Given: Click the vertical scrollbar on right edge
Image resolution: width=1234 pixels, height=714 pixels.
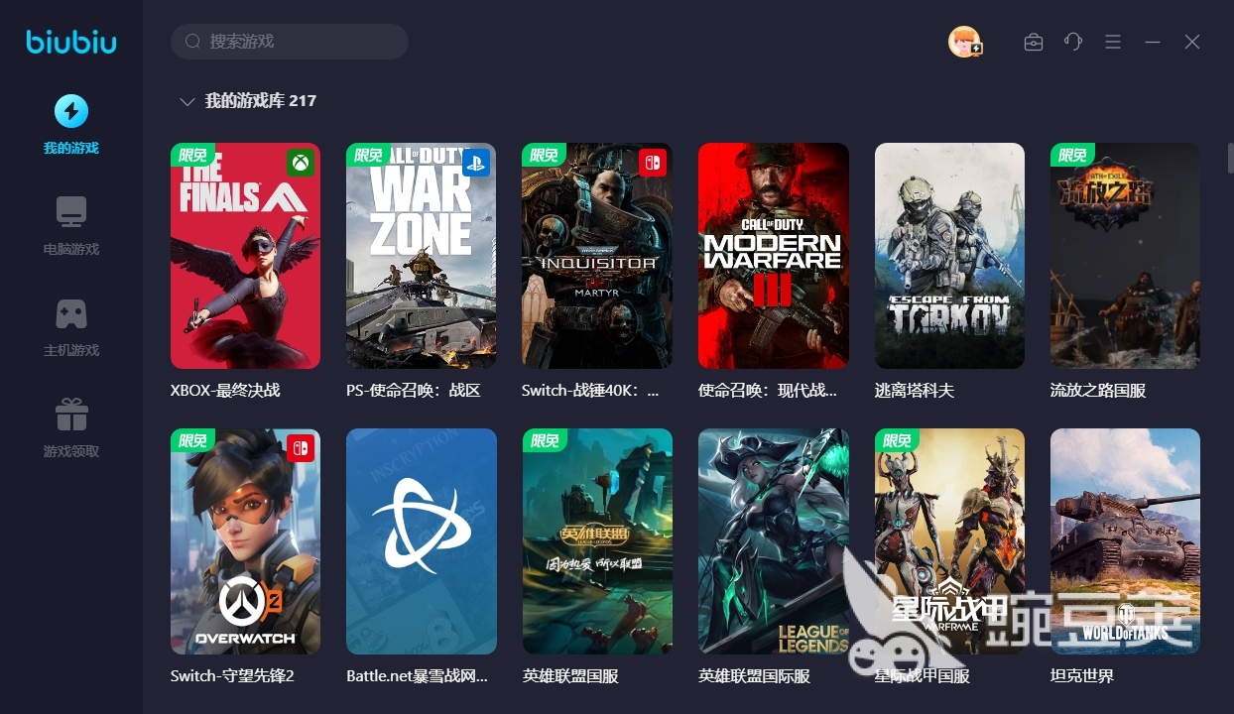Looking at the screenshot, I should click(1230, 159).
